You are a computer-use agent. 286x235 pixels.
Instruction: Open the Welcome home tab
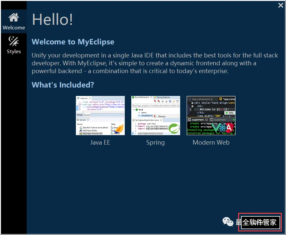[14, 22]
